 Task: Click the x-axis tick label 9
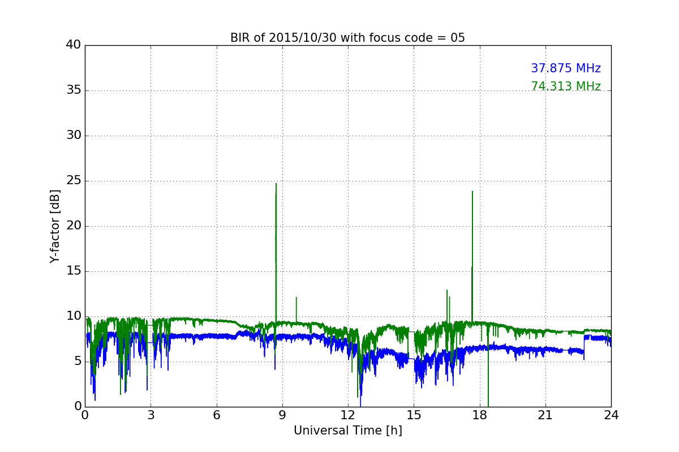point(282,415)
